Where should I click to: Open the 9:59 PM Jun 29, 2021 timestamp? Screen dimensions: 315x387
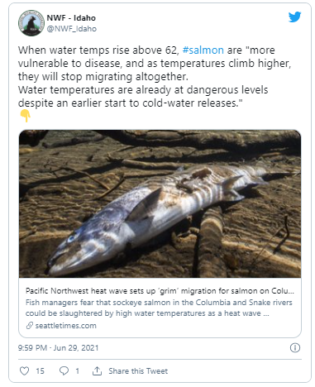tap(58, 348)
